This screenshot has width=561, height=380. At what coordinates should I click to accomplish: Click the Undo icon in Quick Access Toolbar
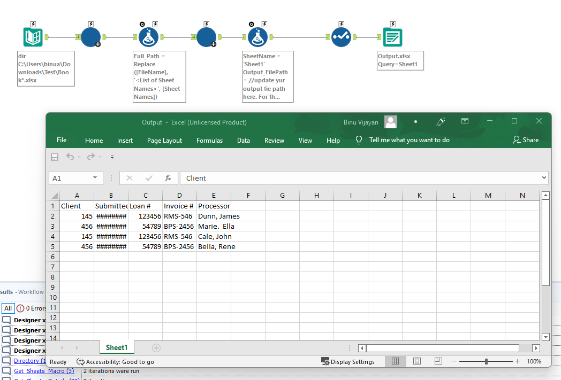click(x=71, y=157)
